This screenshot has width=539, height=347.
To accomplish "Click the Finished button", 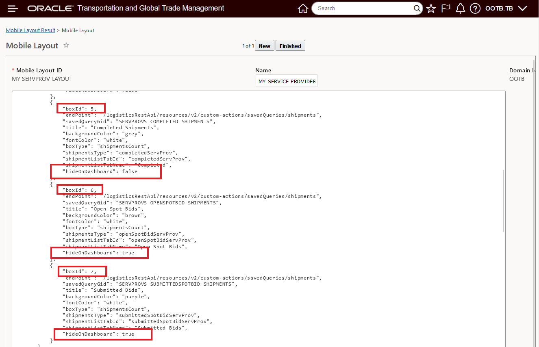I will tap(290, 46).
